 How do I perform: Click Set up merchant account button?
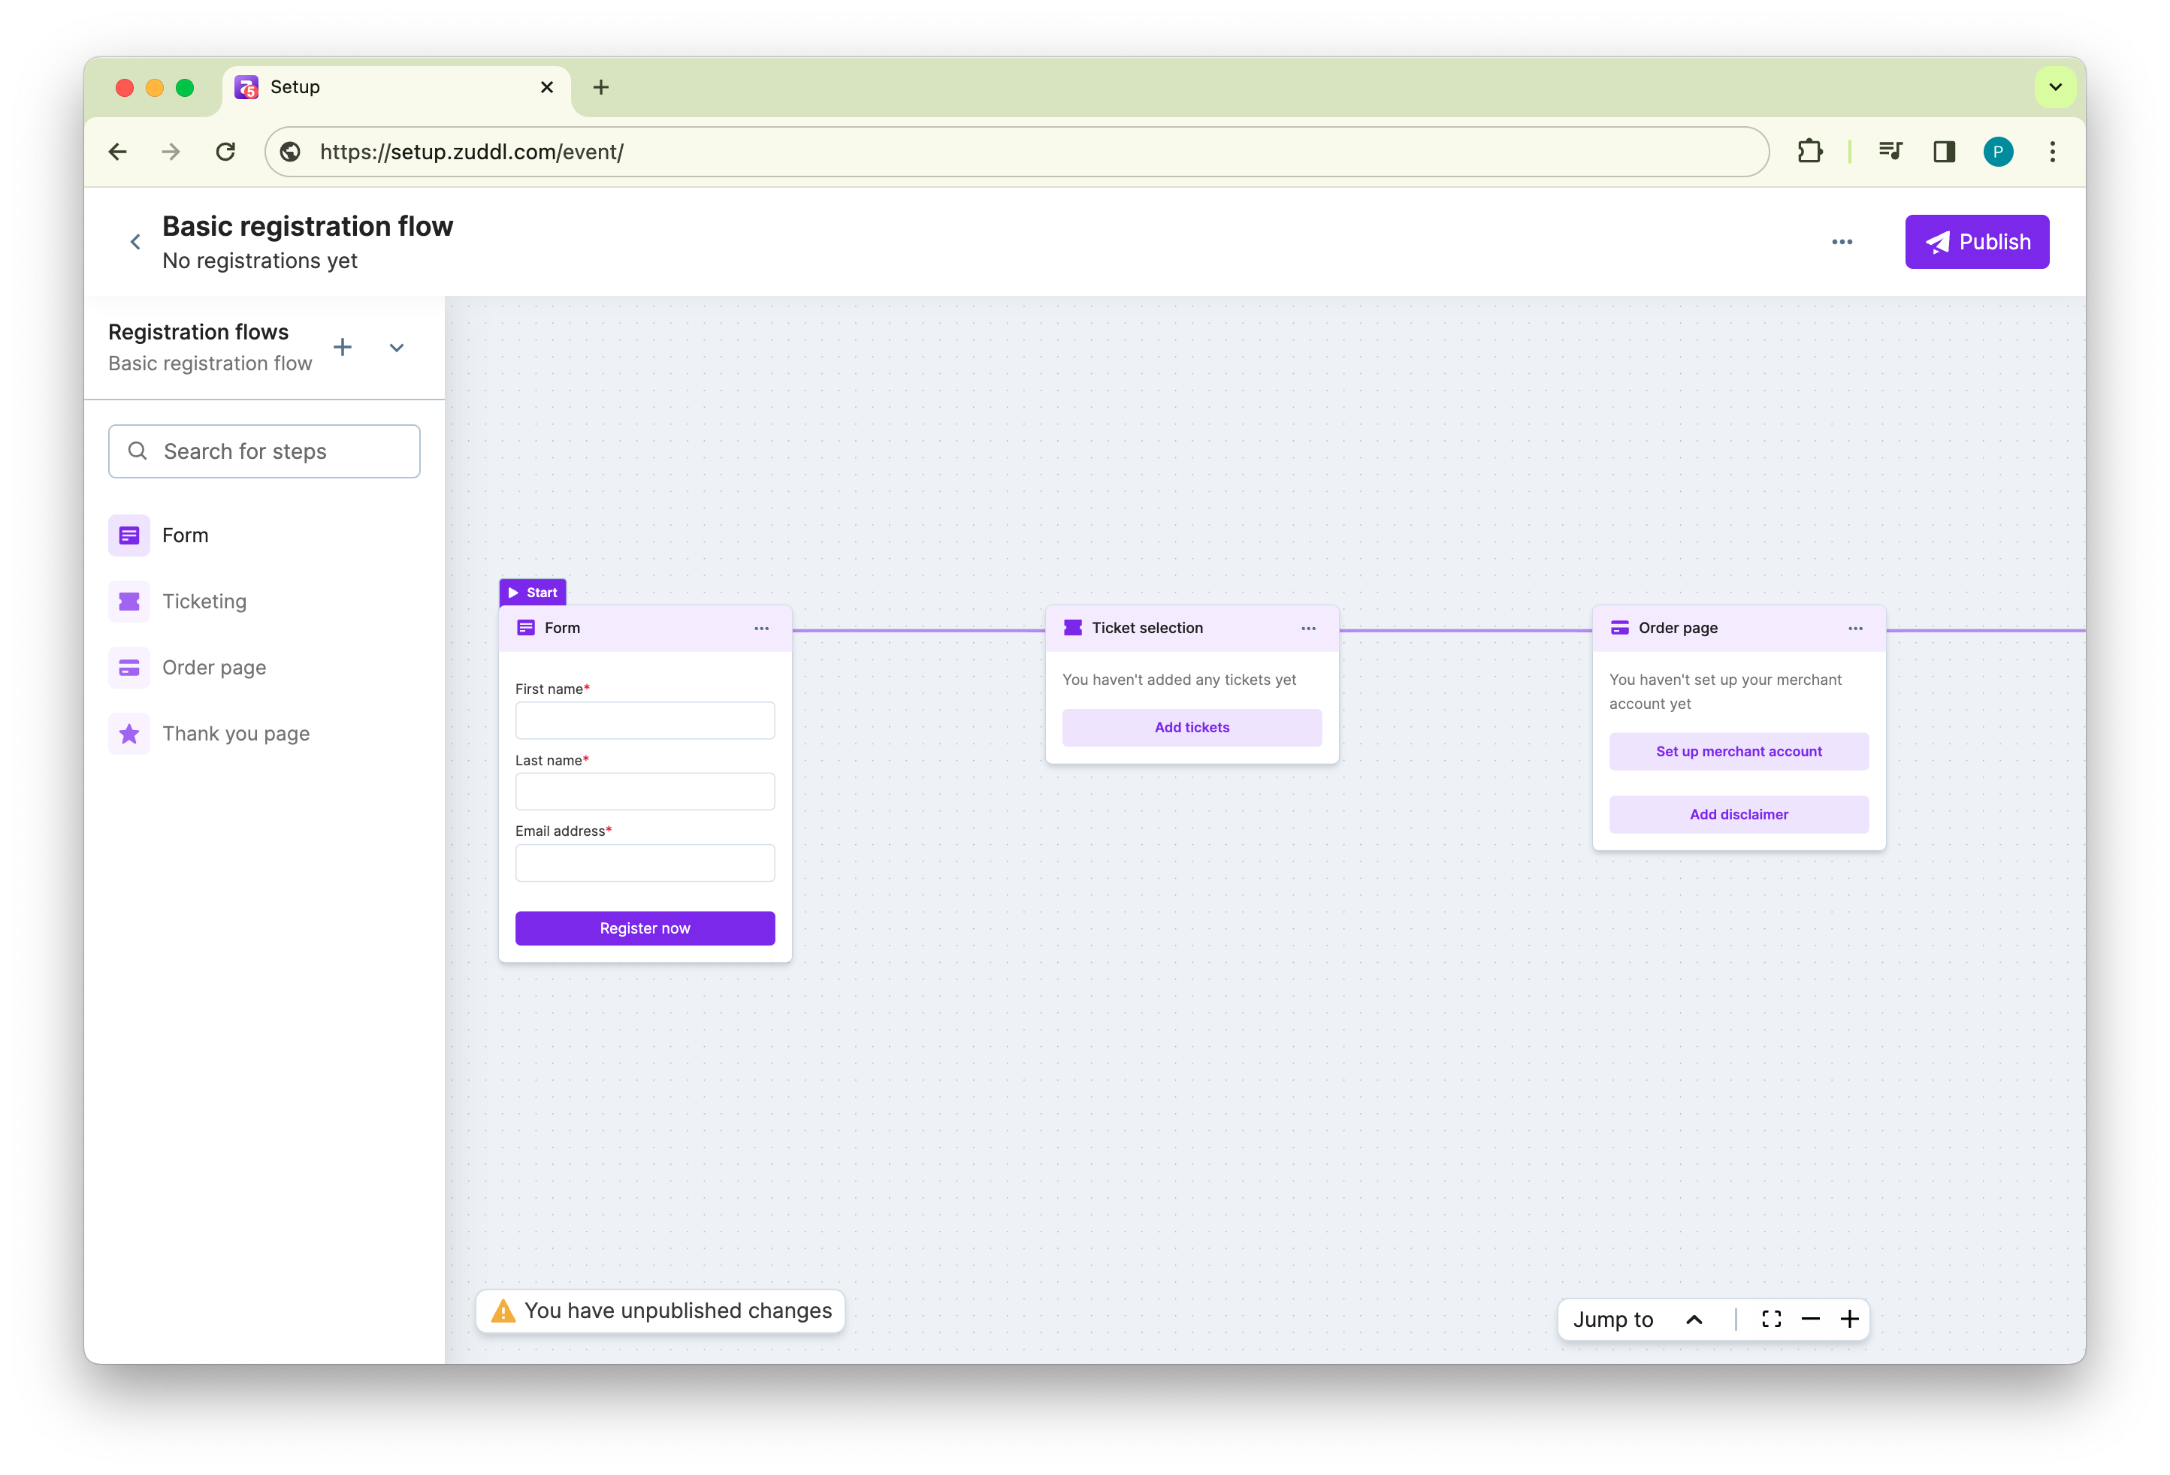pos(1738,752)
